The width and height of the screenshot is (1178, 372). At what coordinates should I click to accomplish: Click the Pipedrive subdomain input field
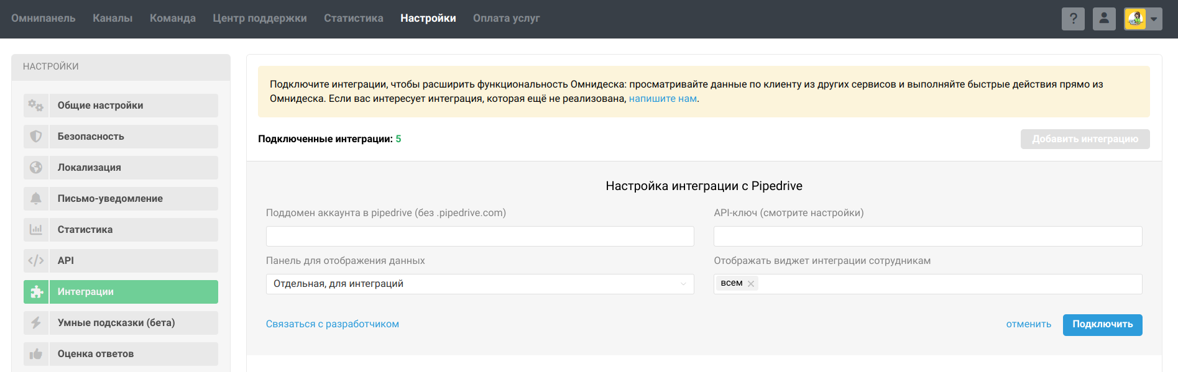click(x=480, y=236)
